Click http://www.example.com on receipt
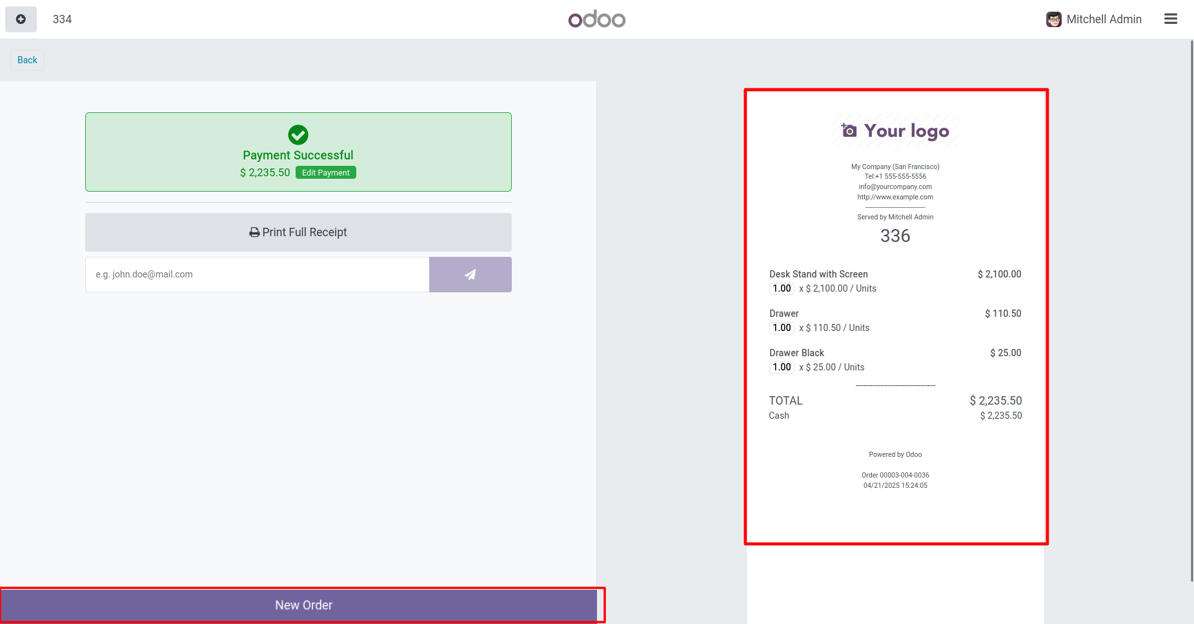 pos(895,197)
